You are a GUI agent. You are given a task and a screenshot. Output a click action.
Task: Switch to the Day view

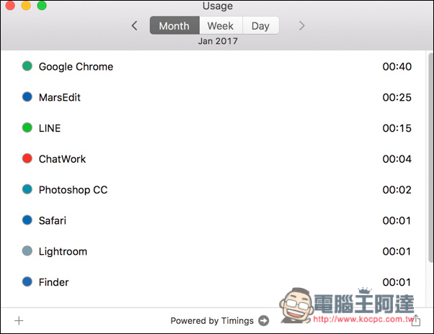[x=260, y=25]
